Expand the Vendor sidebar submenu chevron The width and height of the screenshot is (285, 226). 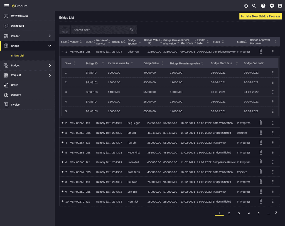[50, 36]
